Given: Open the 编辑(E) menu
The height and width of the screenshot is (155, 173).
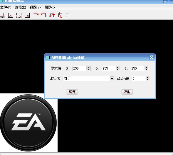Looking at the screenshot, I should pos(20,7).
